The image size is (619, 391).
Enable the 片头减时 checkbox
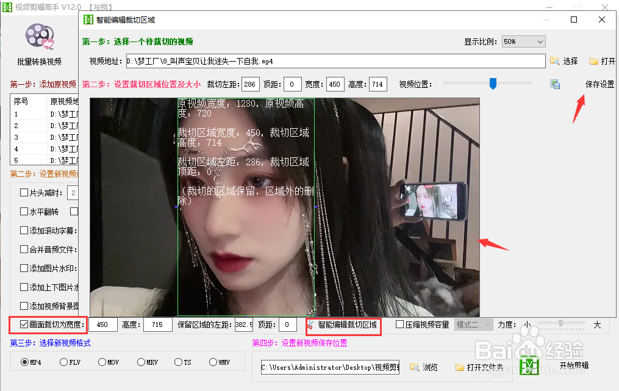click(24, 192)
